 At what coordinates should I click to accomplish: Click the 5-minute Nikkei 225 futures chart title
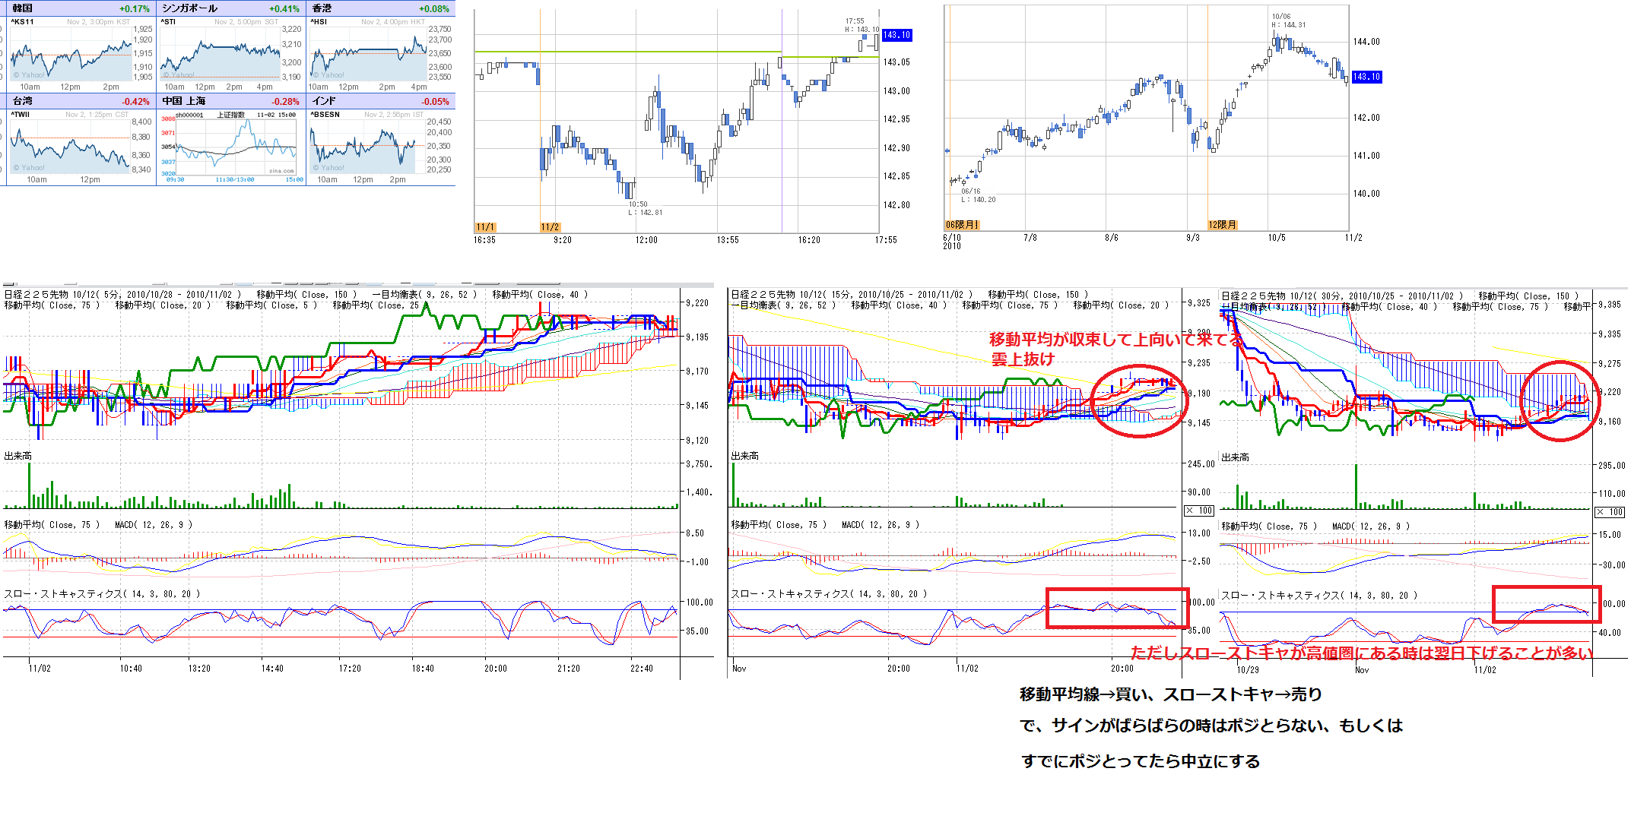(x=122, y=295)
